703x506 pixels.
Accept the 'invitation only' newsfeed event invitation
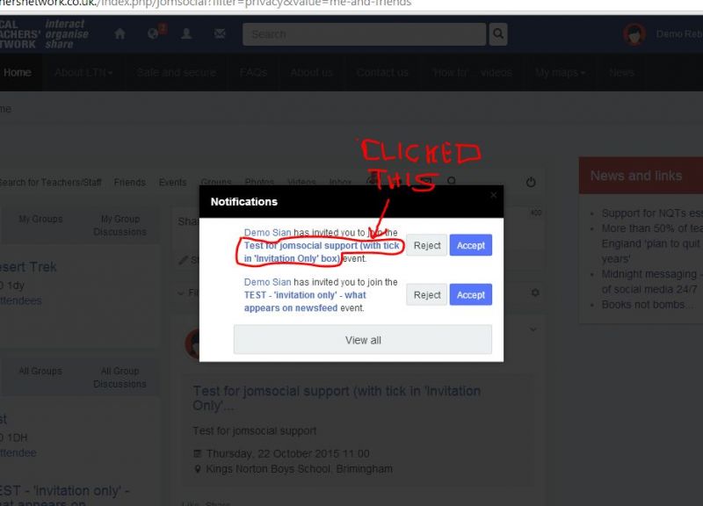point(471,294)
